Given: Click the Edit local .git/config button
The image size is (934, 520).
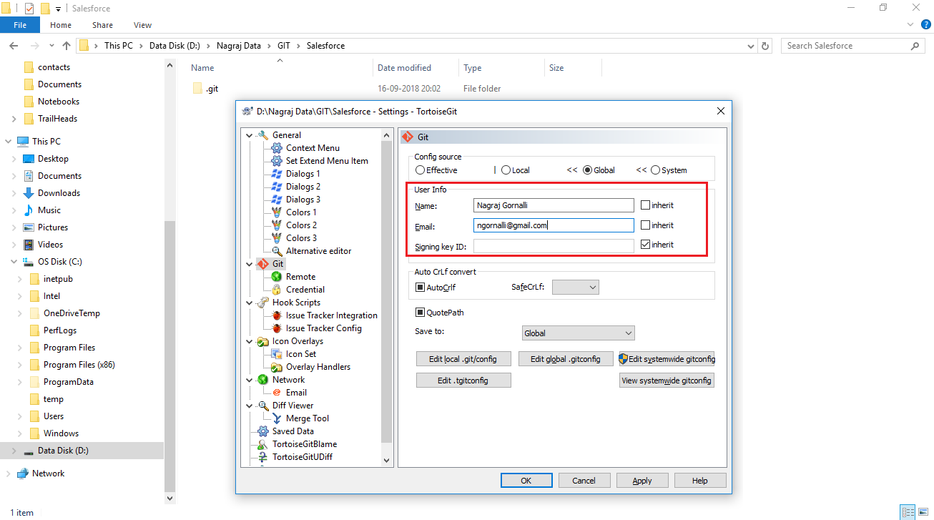Looking at the screenshot, I should pyautogui.click(x=463, y=359).
